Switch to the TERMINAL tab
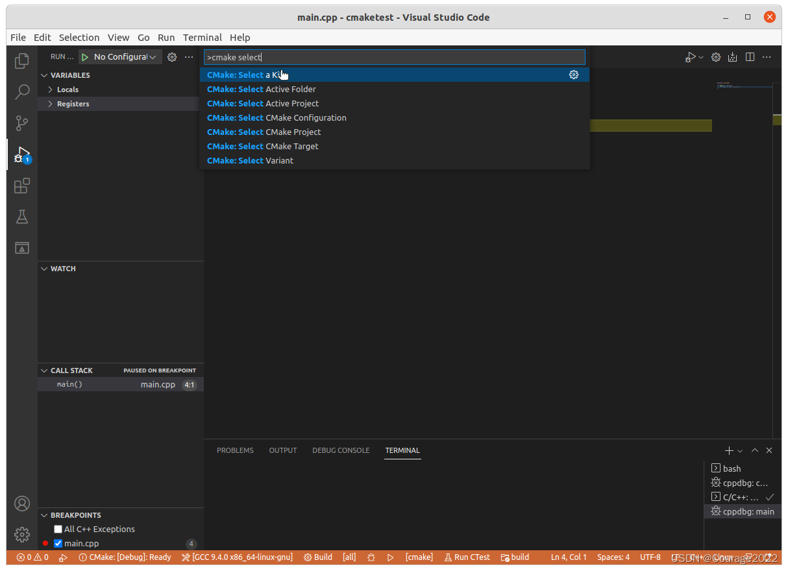 click(x=402, y=450)
